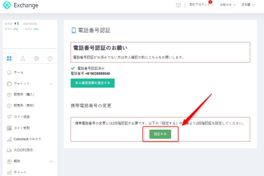Image resolution: width=264 pixels, height=176 pixels.
Task: Click the cube icon in top header
Action: click(x=178, y=5)
